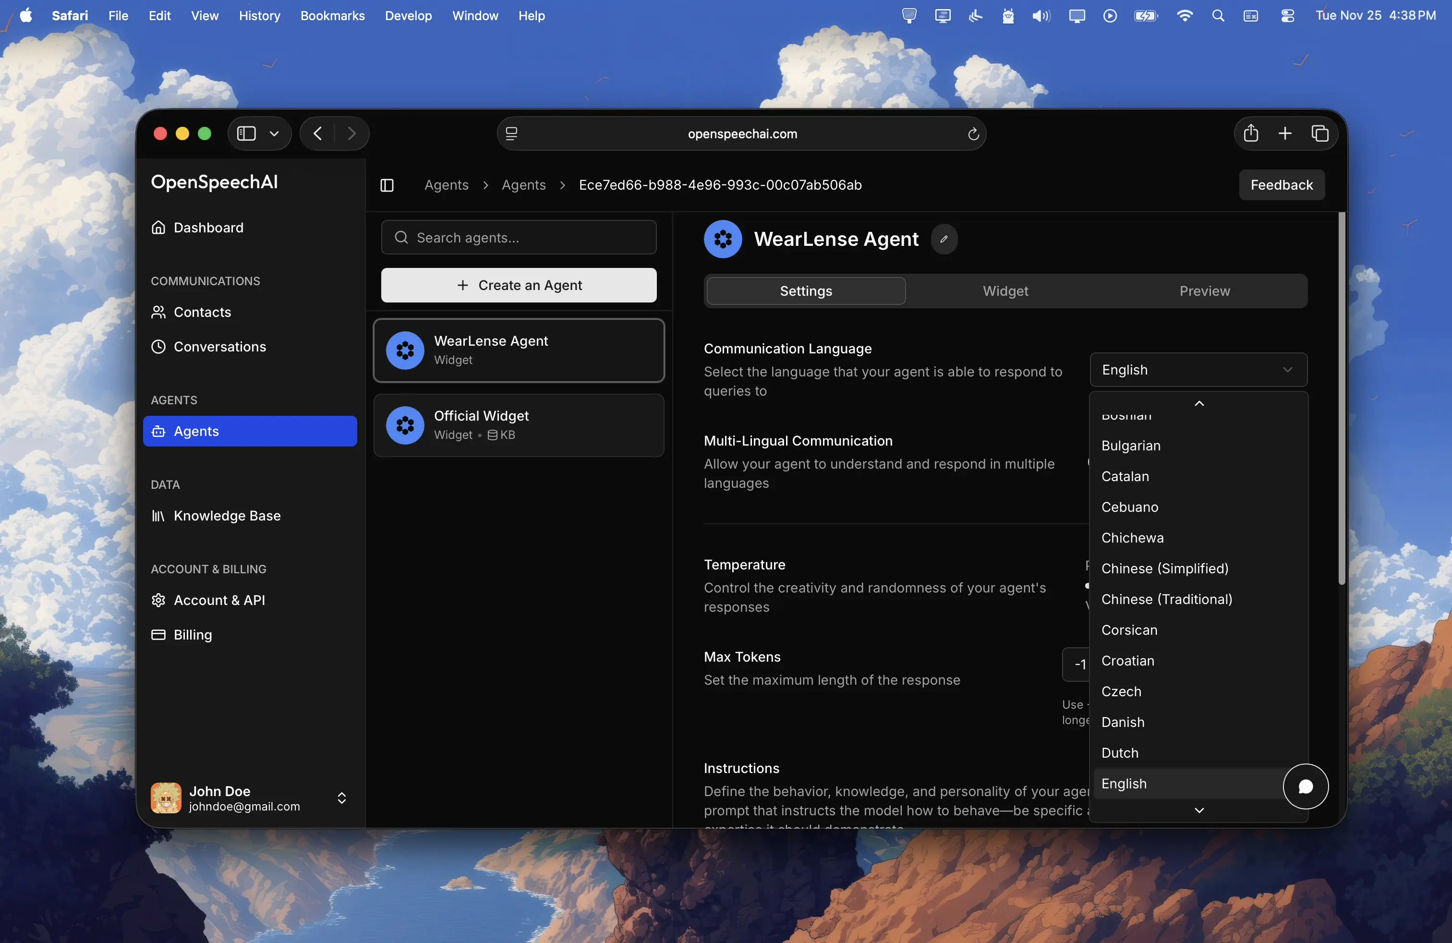Select Chinese (Simplified) language option

point(1198,568)
